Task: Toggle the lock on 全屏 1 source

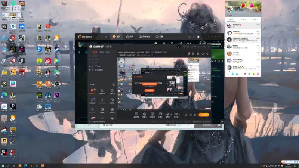Action: pos(93,66)
